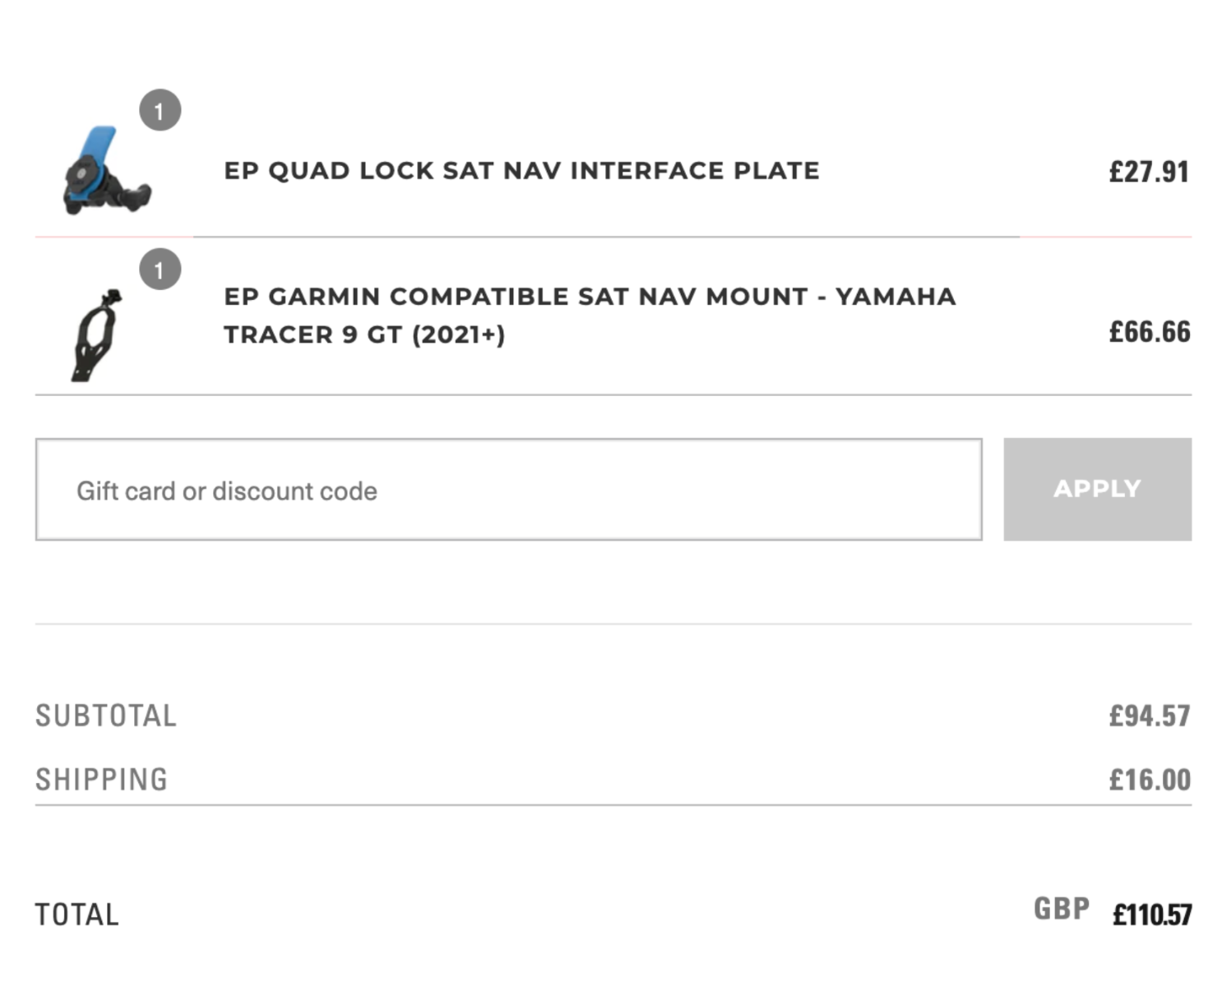
Task: Click the £16.00 shipping amount
Action: 1149,779
